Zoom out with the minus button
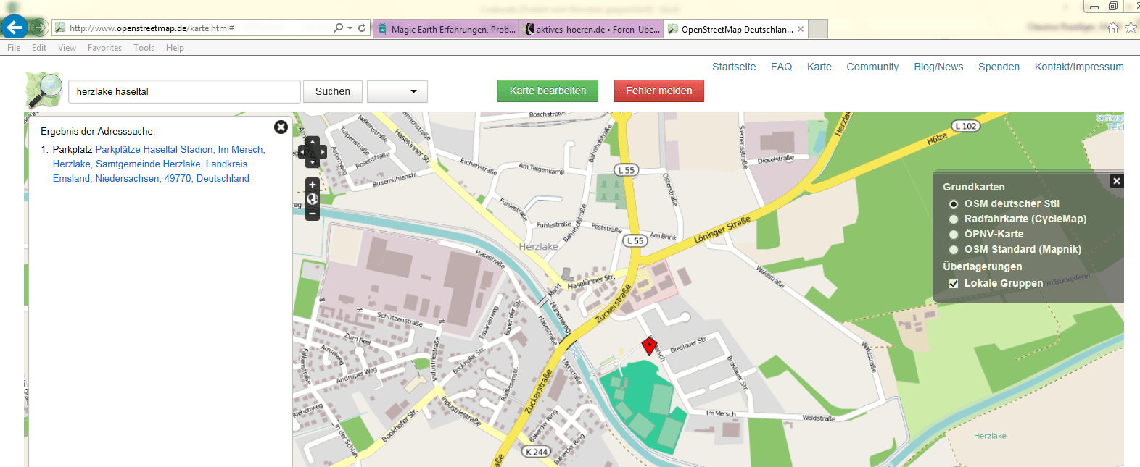 [313, 214]
